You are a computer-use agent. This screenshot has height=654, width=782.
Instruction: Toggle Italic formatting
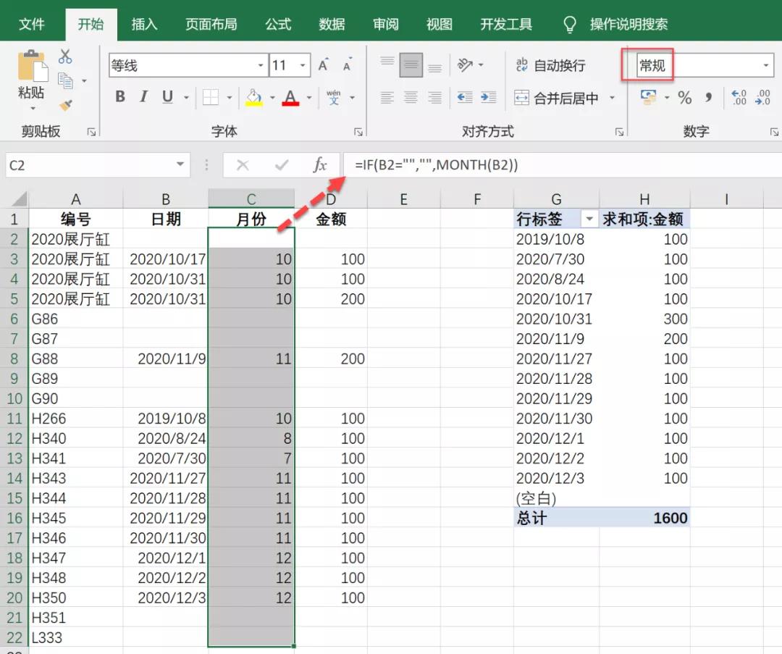(x=143, y=97)
